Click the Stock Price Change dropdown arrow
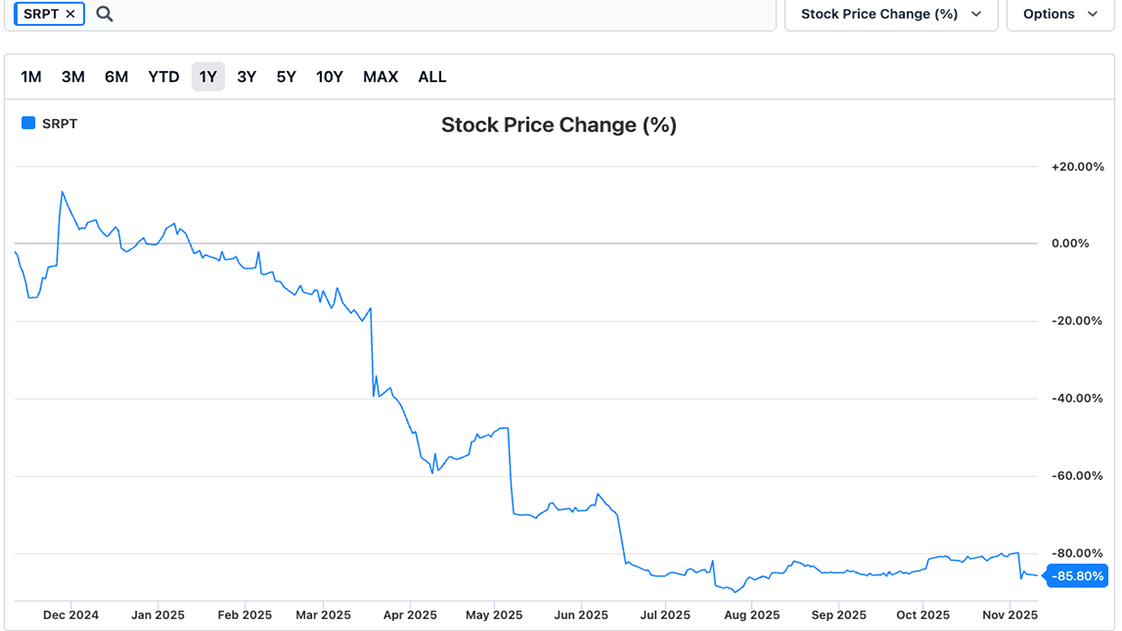Image resolution: width=1122 pixels, height=631 pixels. (x=976, y=13)
